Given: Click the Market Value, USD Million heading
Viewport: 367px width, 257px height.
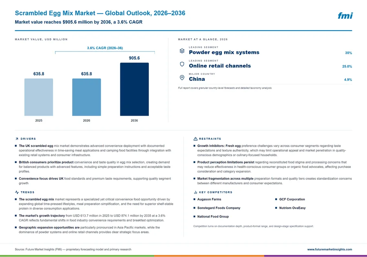Looking at the screenshot, I should pos(41,39).
